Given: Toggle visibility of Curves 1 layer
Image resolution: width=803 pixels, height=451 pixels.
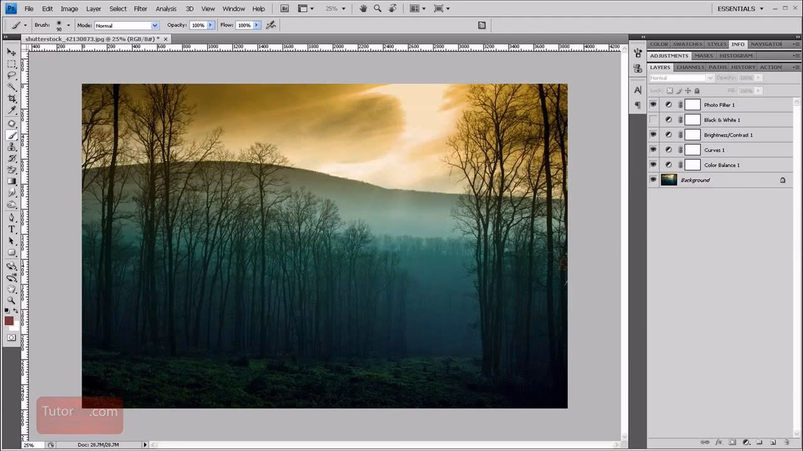Looking at the screenshot, I should 653,149.
